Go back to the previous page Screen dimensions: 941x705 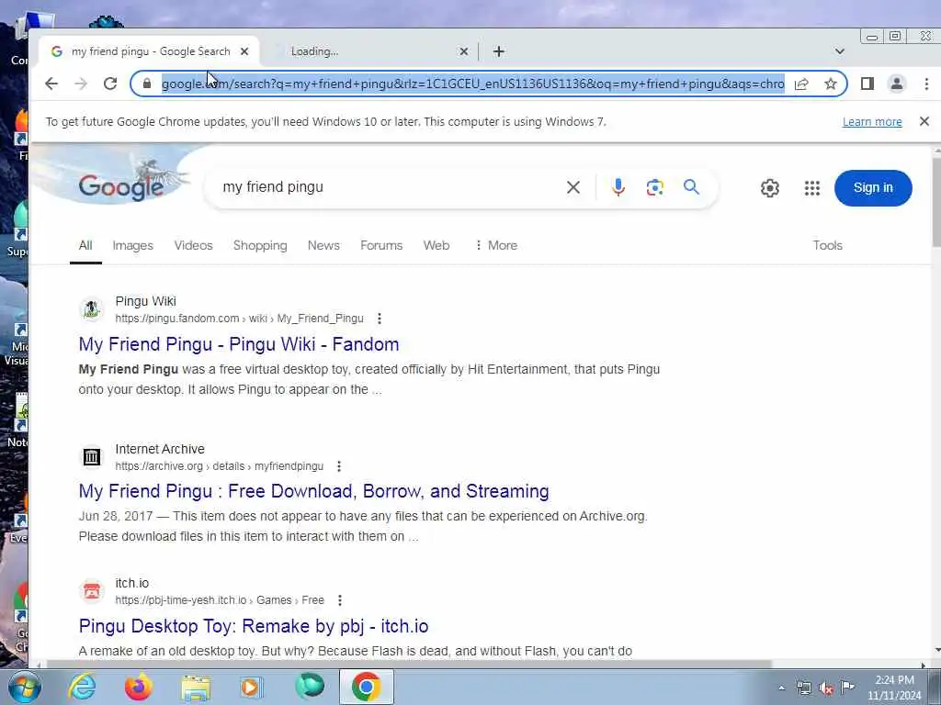pyautogui.click(x=51, y=84)
